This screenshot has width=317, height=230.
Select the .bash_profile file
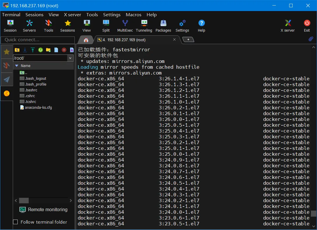(x=33, y=84)
